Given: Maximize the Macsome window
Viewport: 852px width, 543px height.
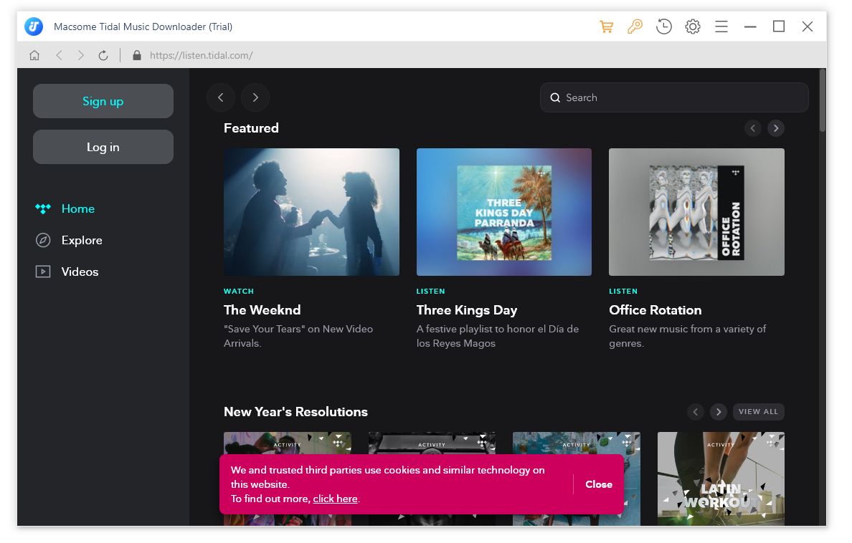Looking at the screenshot, I should pyautogui.click(x=779, y=27).
